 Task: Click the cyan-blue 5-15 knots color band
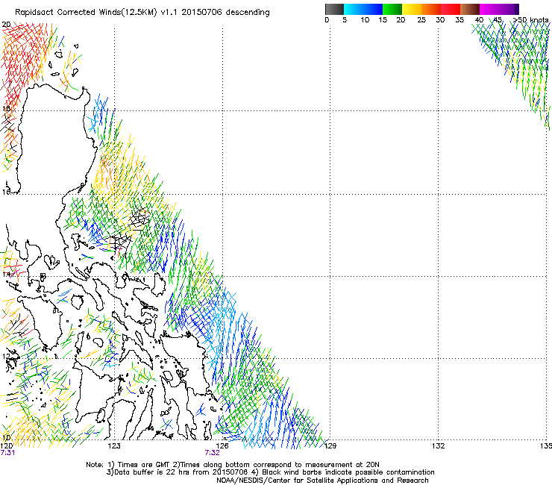(363, 9)
